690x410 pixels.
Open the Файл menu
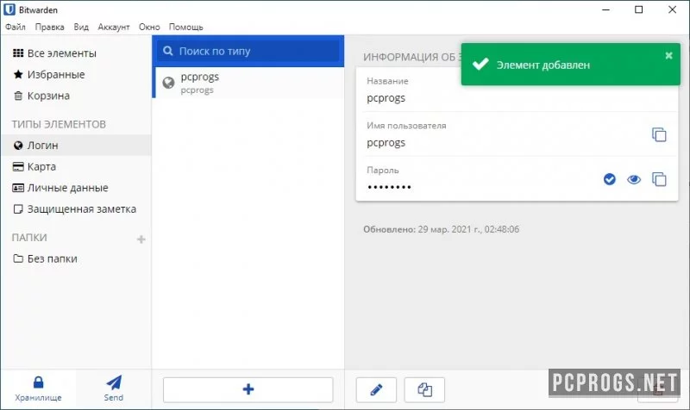click(16, 28)
